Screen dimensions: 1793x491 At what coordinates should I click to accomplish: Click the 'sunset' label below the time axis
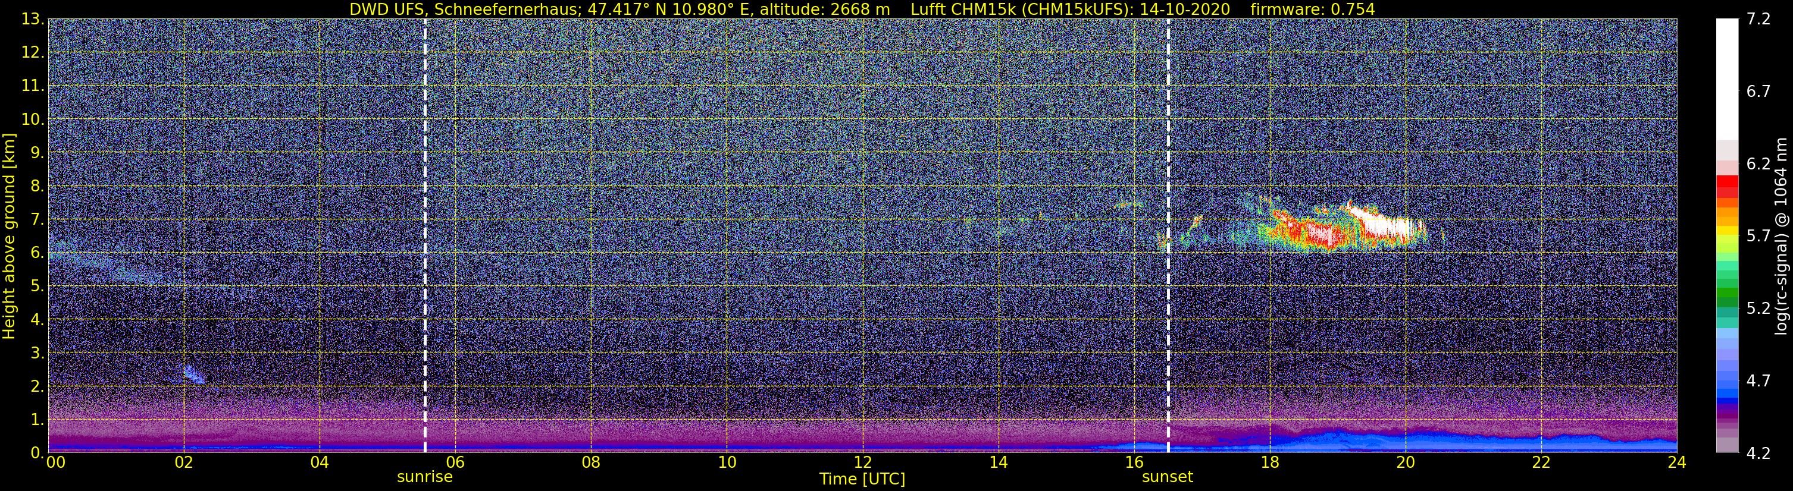coord(1167,477)
